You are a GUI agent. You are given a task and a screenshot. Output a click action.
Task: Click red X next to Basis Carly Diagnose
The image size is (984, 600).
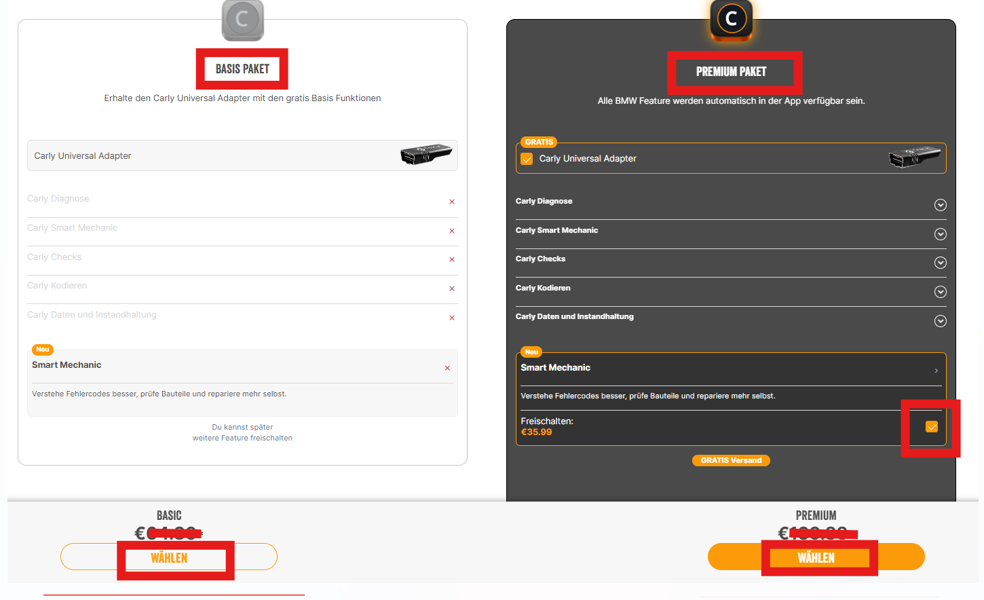pyautogui.click(x=452, y=202)
